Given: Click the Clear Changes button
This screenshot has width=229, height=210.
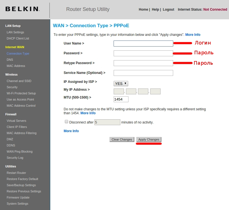Looking at the screenshot, I should 122,139.
